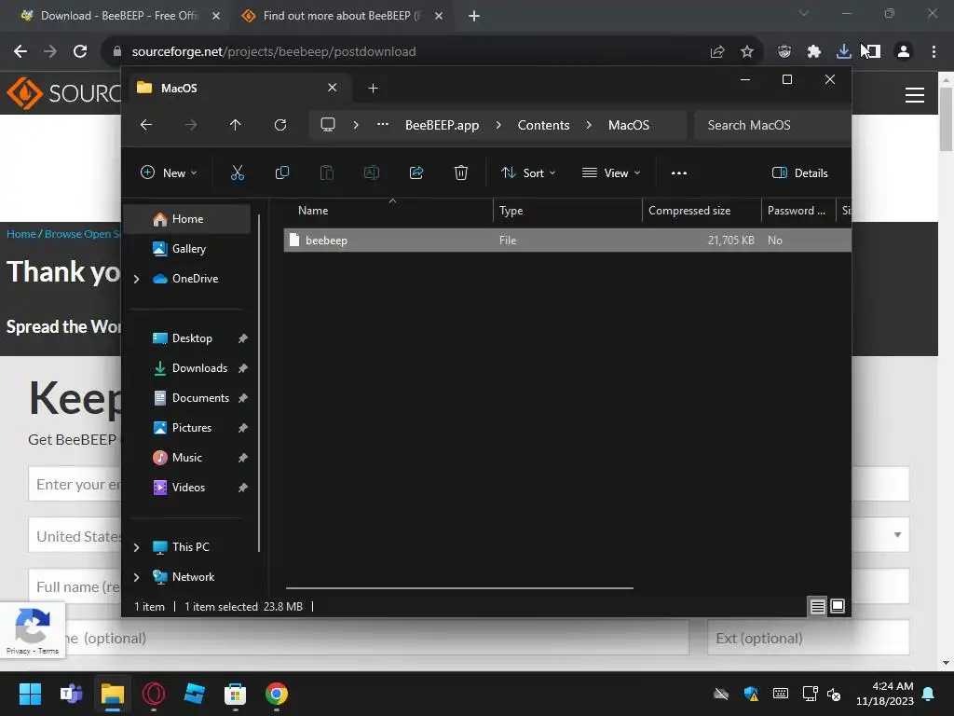Click the Copy icon in Explorer toolbar
Screen dimensions: 954x716
(x=281, y=172)
